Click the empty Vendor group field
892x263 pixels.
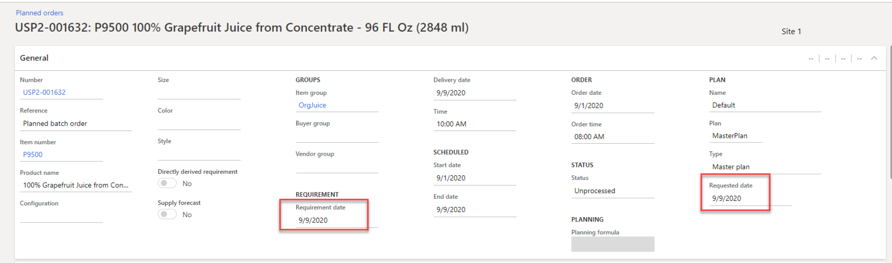(337, 167)
